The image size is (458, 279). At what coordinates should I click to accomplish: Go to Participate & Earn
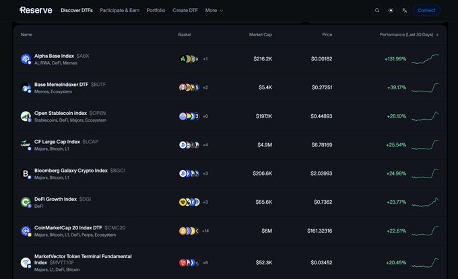tap(119, 11)
